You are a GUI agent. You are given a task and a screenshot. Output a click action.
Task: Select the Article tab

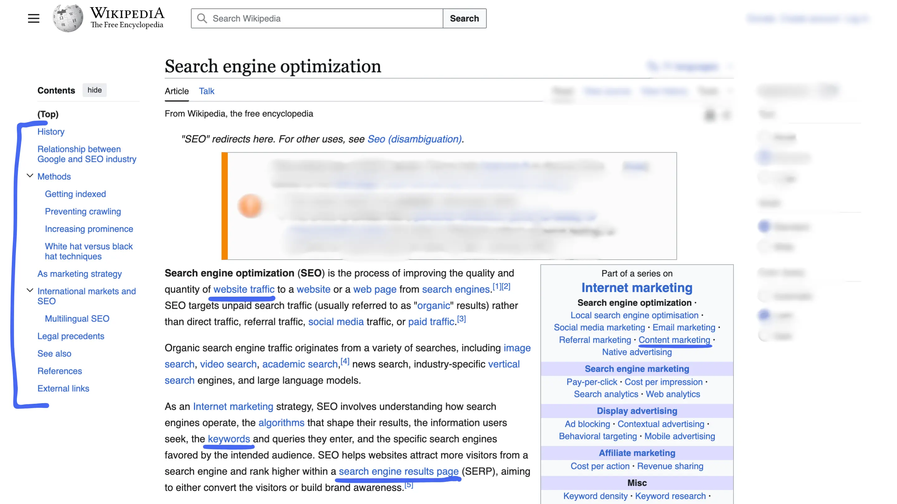pos(177,91)
